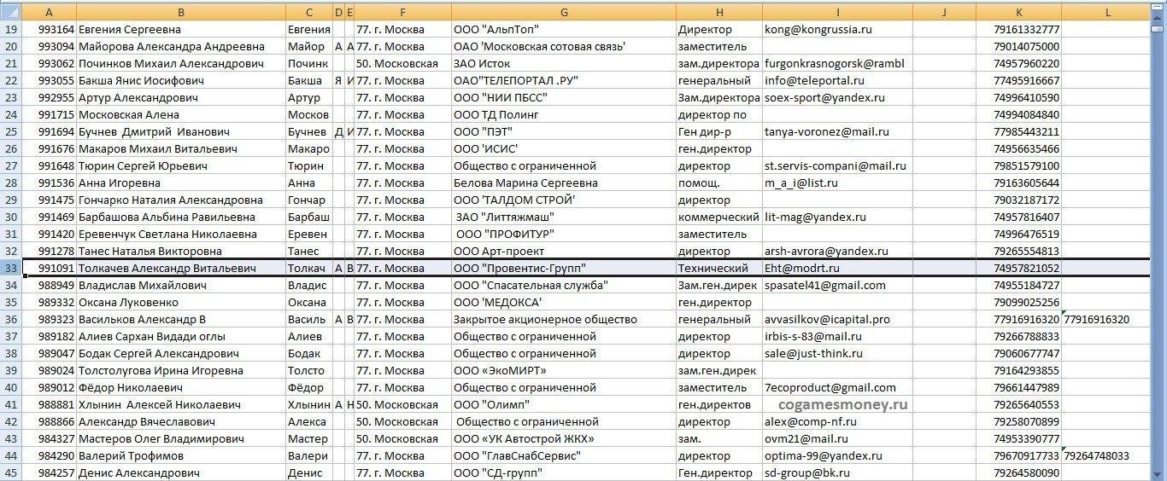The image size is (1167, 481).
Task: Select row header 33
Action: pos(10,268)
